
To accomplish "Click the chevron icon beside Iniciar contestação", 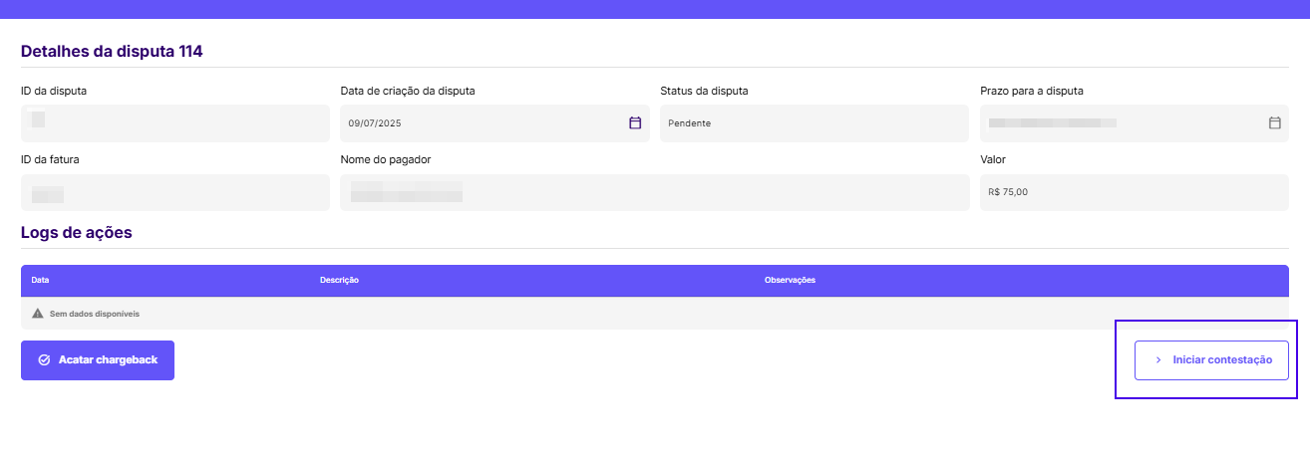I will point(1157,359).
